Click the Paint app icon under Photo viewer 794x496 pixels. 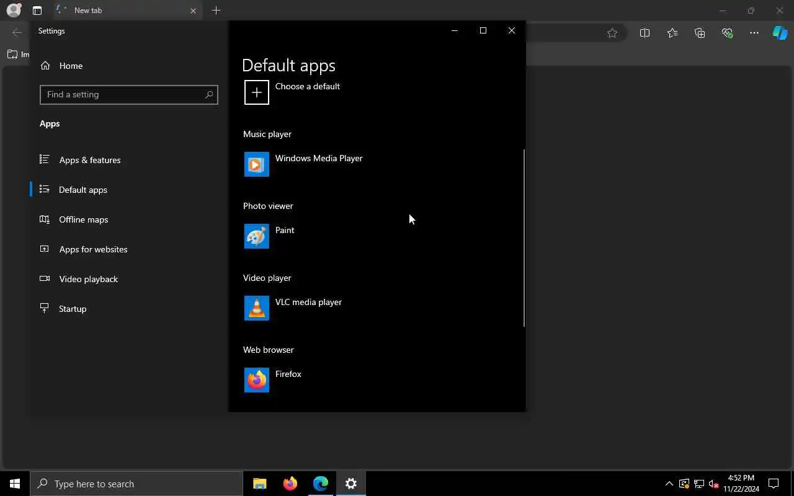257,236
